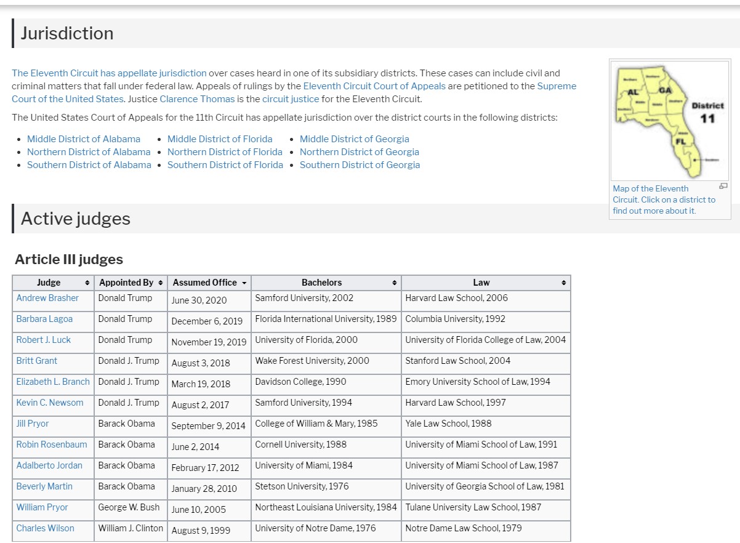Open judge Adalberto Jordan's page

[49, 465]
